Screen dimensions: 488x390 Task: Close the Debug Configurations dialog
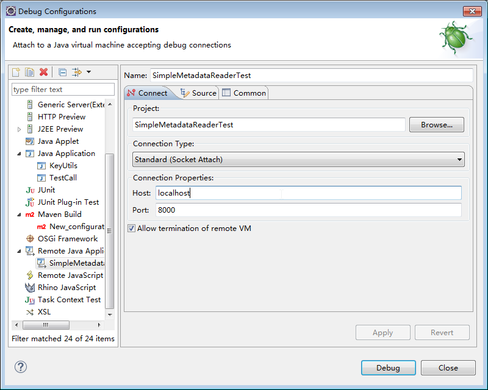tap(448, 367)
